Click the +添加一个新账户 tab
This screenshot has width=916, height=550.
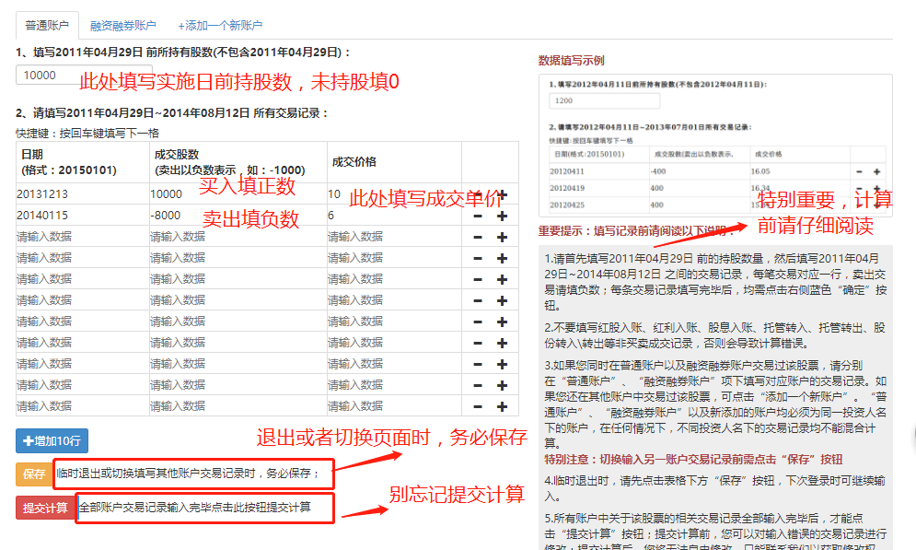[x=220, y=26]
